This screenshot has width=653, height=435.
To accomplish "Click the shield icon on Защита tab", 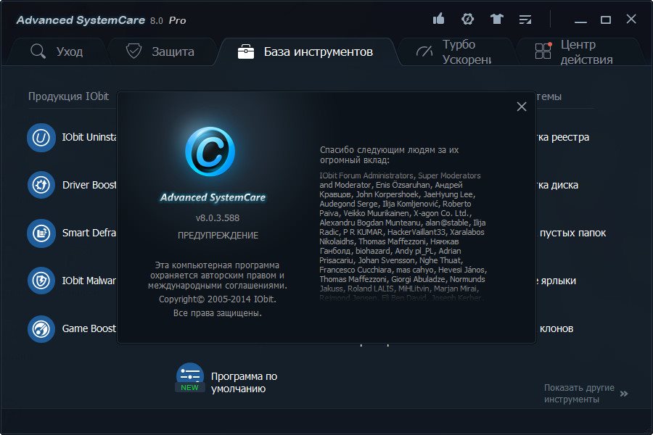I will (134, 51).
